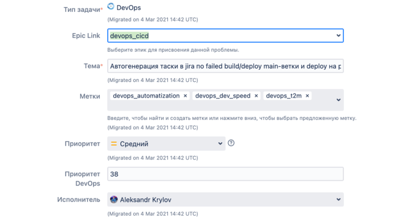Open the Приоритет dropdown arrow
The image size is (416, 217).
click(x=220, y=143)
